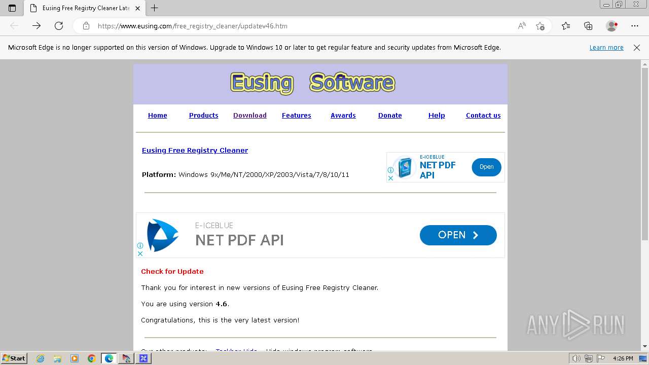
Task: Launch Internet Explorer from taskbar
Action: (40, 358)
